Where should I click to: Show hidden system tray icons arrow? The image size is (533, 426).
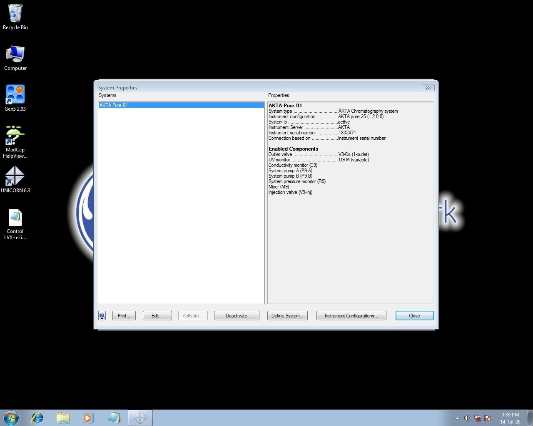tap(457, 418)
